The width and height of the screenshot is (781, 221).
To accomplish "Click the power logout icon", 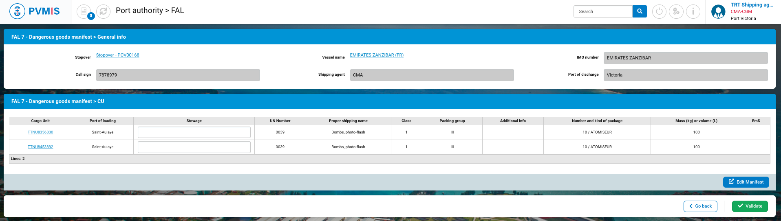I will tap(659, 11).
